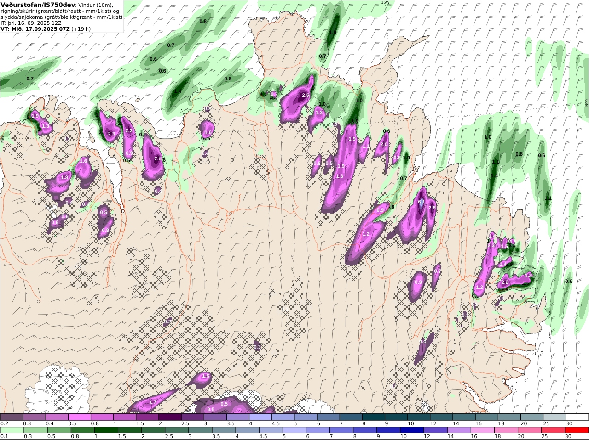
Task: Click the 'VT: Mið. 17.09.2025 07Z' valid time
Action: coord(35,28)
